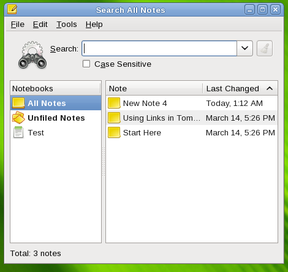Enable the Case Sensitive checkbox
288x272 pixels.
click(86, 64)
